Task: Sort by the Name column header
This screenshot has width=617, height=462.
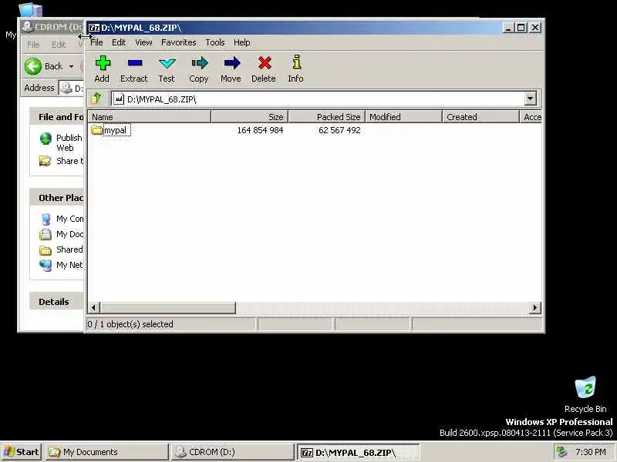Action: click(x=150, y=117)
